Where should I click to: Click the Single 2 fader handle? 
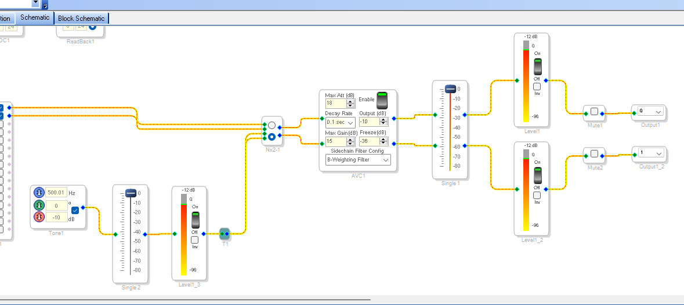click(131, 193)
